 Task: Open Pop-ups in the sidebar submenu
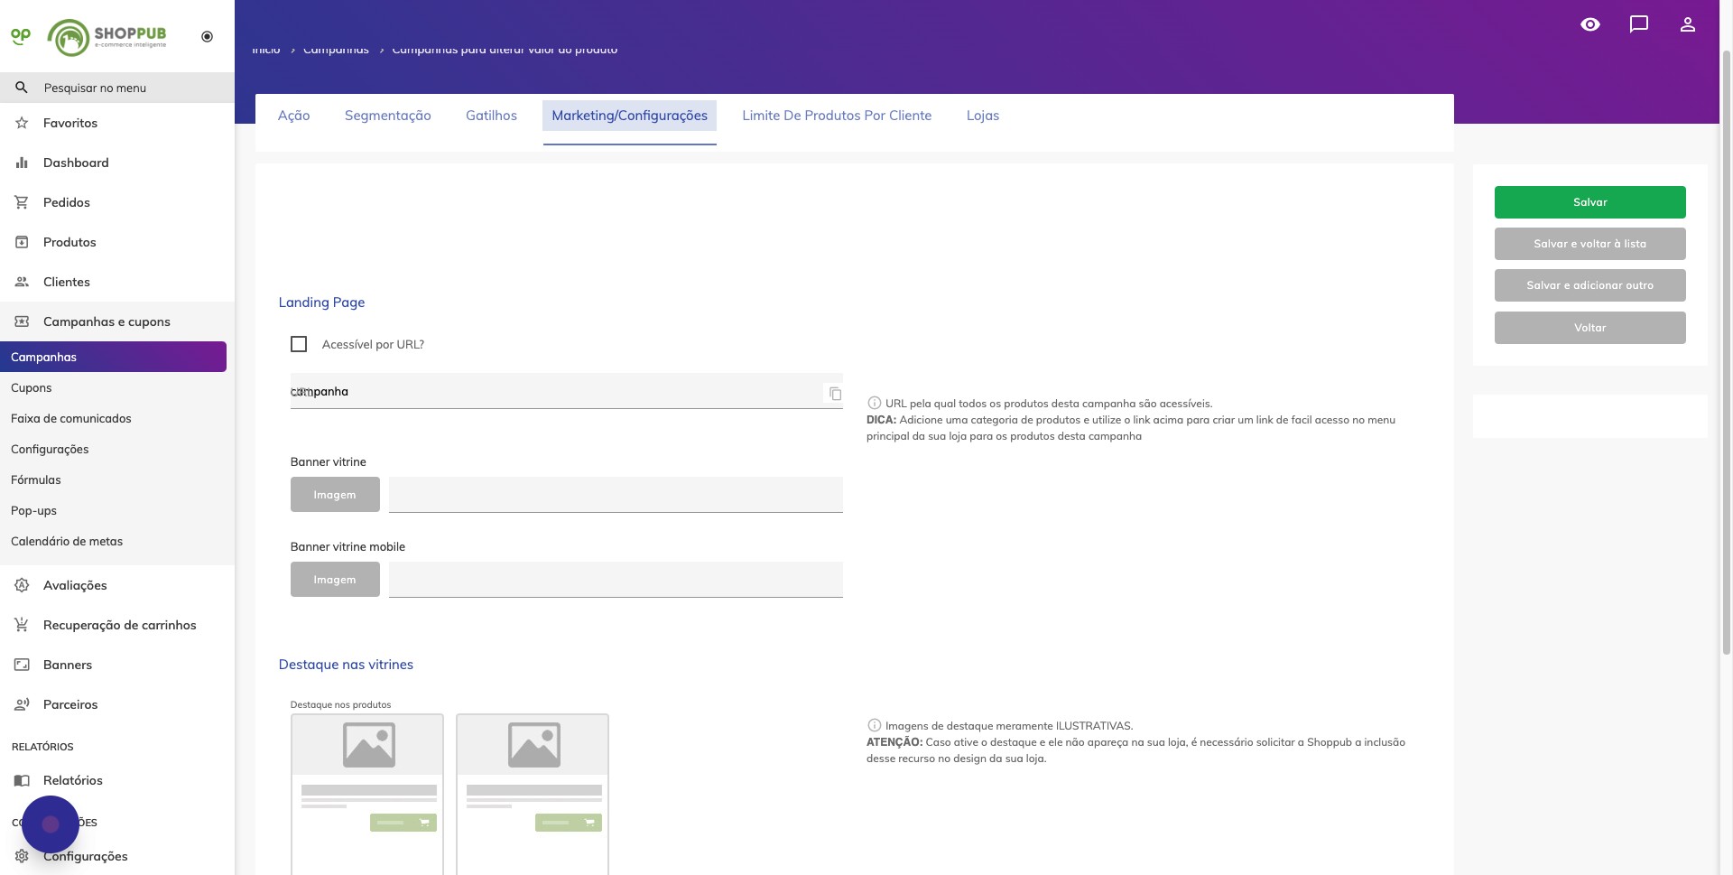33,510
